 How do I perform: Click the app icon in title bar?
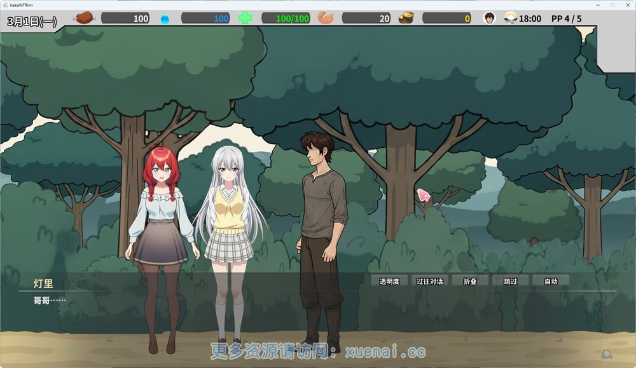coord(5,5)
